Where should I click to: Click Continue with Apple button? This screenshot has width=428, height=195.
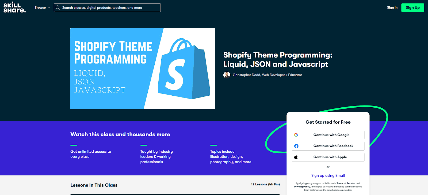[328, 157]
